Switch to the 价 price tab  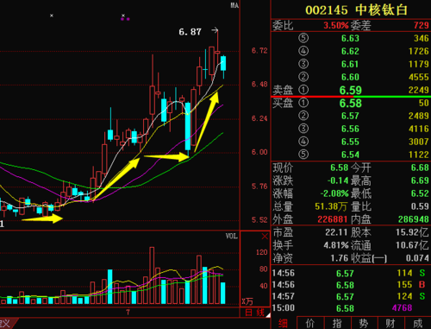(x=310, y=323)
